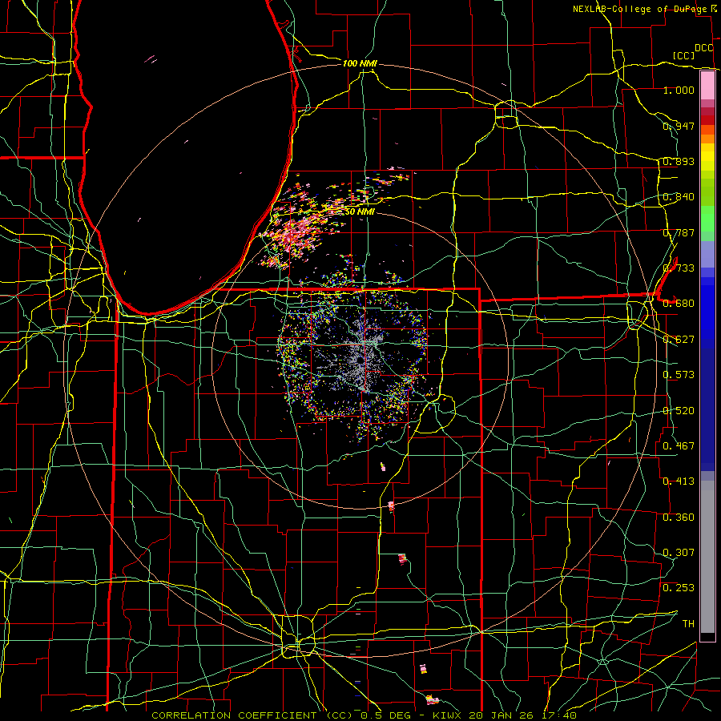Click the CORRELATION COEFFICIENT (CC) caption text
721x721 pixels.
click(x=254, y=715)
